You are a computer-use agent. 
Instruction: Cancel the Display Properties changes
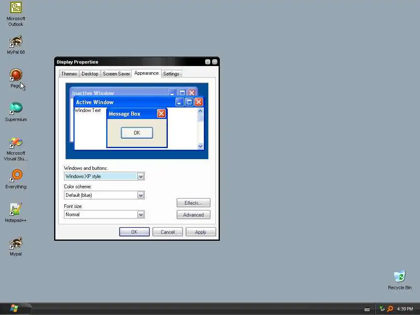click(x=168, y=232)
